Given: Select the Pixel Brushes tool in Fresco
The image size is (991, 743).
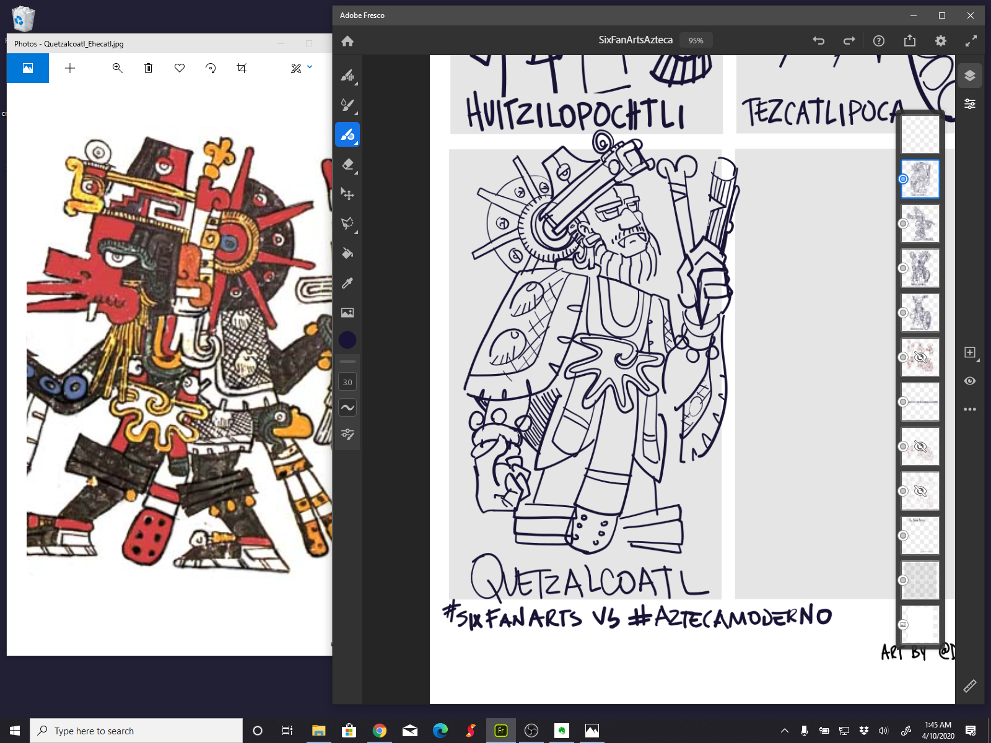Looking at the screenshot, I should (x=347, y=76).
